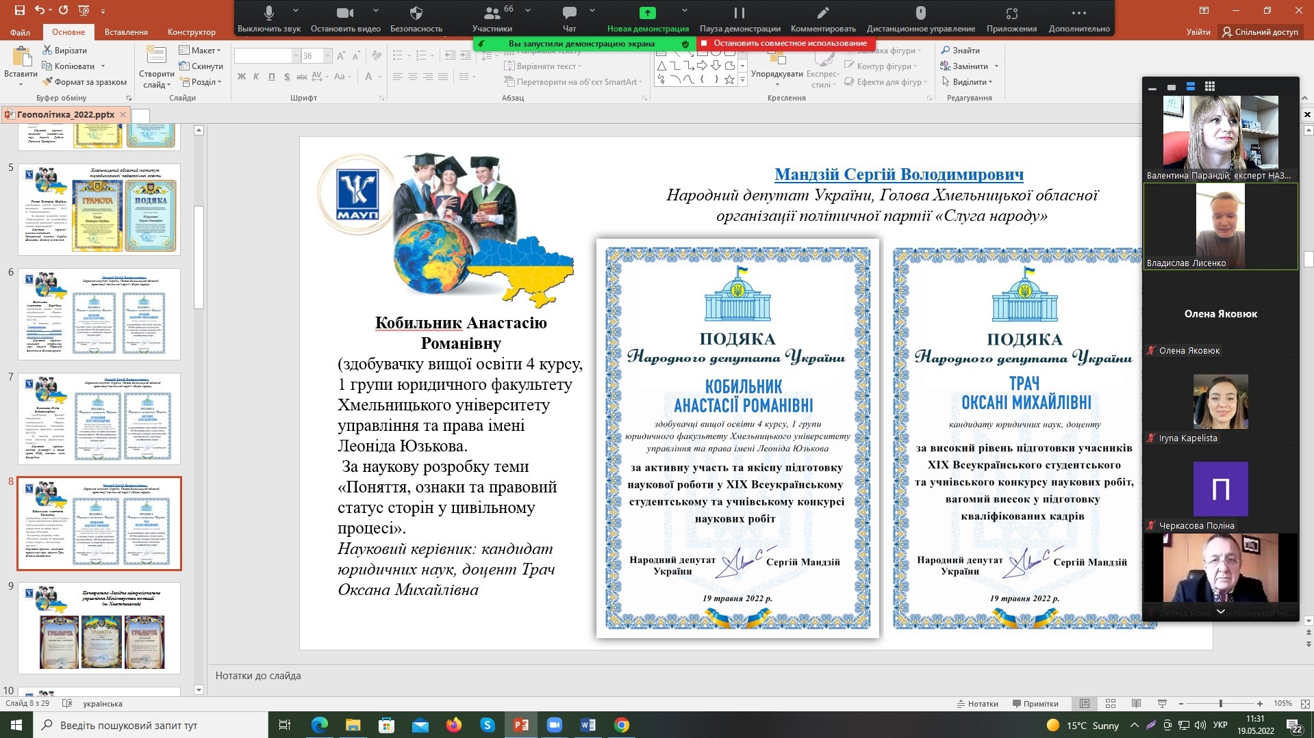Click the zoom slider in the status bar
The height and width of the screenshot is (738, 1314).
click(x=1220, y=703)
